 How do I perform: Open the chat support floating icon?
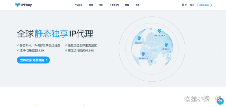click(x=221, y=101)
